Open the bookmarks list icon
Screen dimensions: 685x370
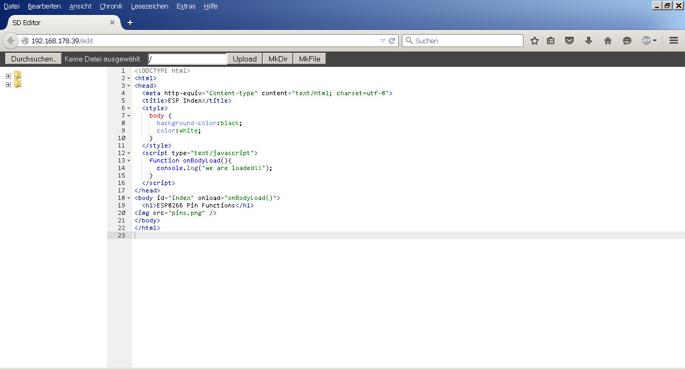[x=551, y=41]
